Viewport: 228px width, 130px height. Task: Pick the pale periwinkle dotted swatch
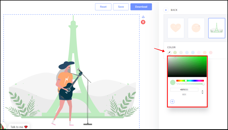click(187, 52)
